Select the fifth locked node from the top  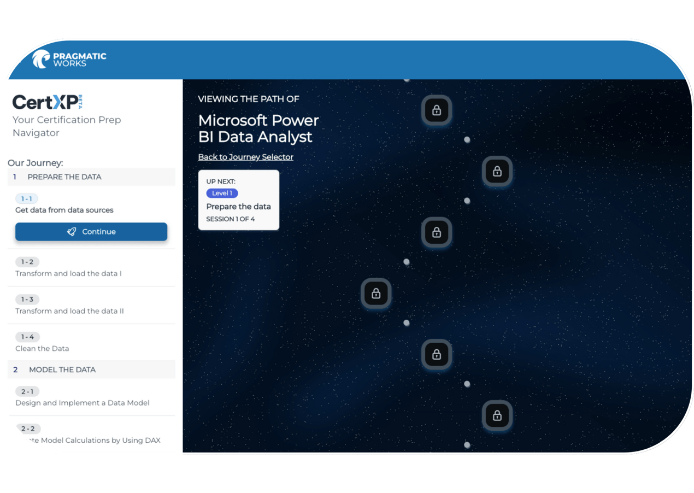click(437, 355)
